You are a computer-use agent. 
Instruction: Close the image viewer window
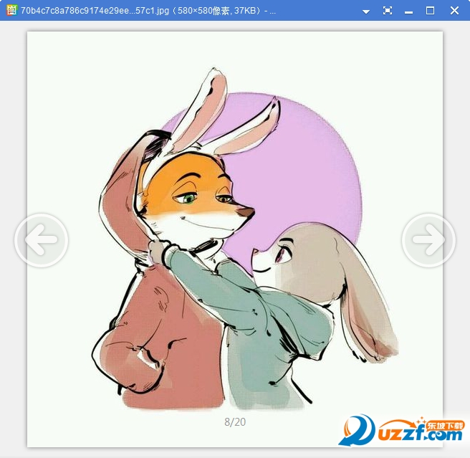pos(454,11)
